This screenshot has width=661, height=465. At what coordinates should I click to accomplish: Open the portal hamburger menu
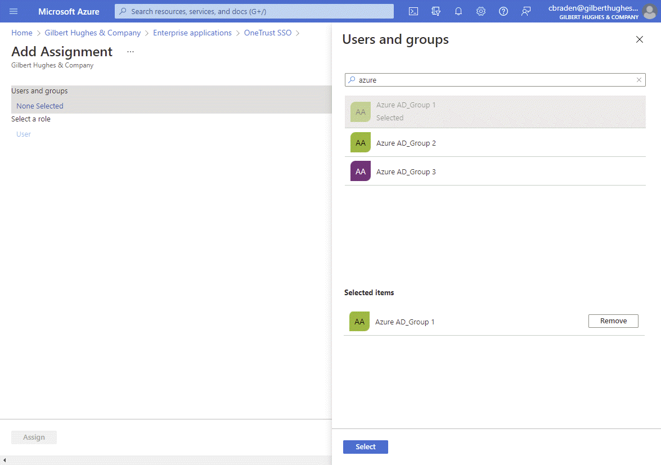point(14,11)
